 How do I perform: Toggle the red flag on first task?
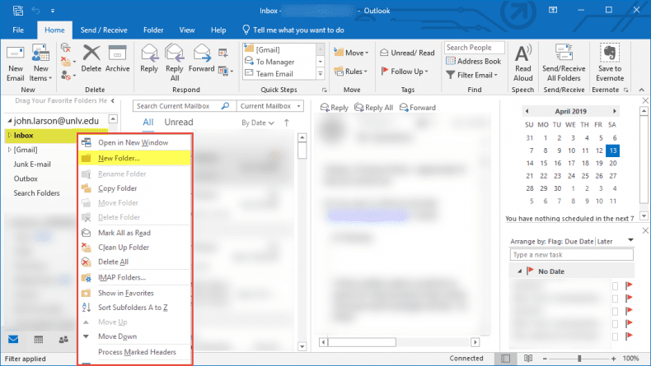point(629,285)
